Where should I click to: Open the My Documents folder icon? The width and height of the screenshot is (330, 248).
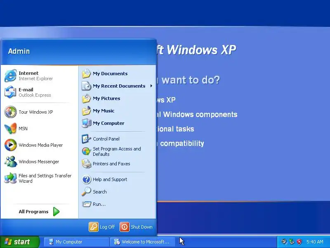[86, 74]
